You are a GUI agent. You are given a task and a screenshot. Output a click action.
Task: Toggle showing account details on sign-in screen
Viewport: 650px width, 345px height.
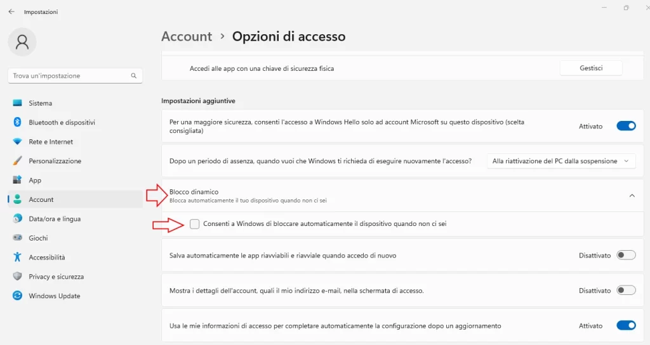pos(626,291)
